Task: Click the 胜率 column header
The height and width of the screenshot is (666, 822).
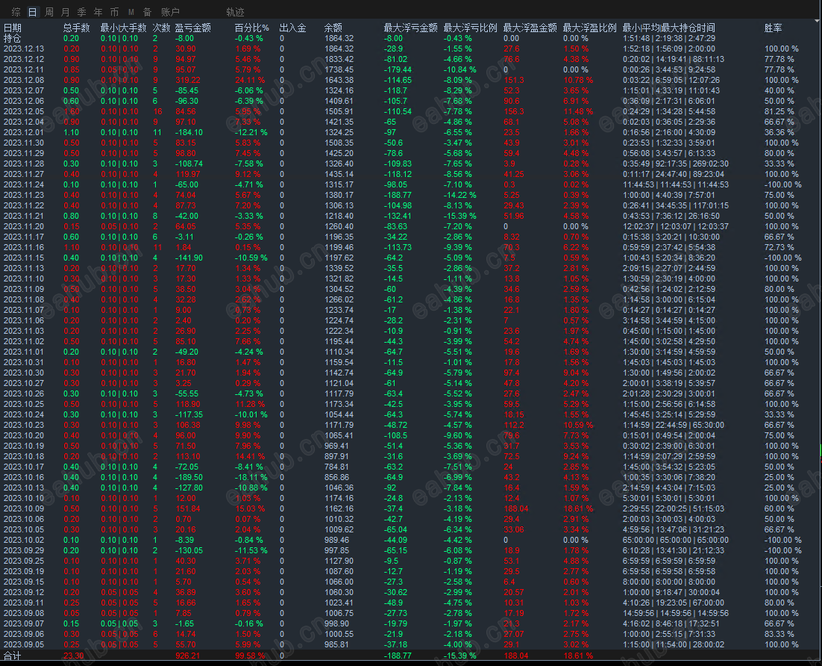Action: pos(774,28)
